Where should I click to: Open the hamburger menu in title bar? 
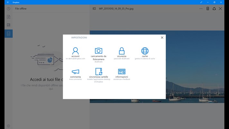(8, 2)
